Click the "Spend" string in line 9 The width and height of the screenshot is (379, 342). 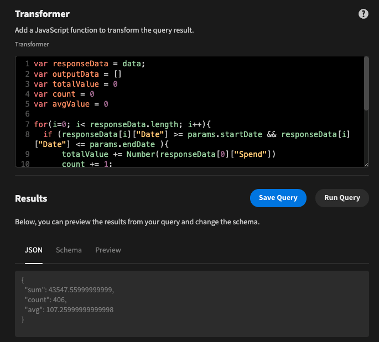pos(250,154)
